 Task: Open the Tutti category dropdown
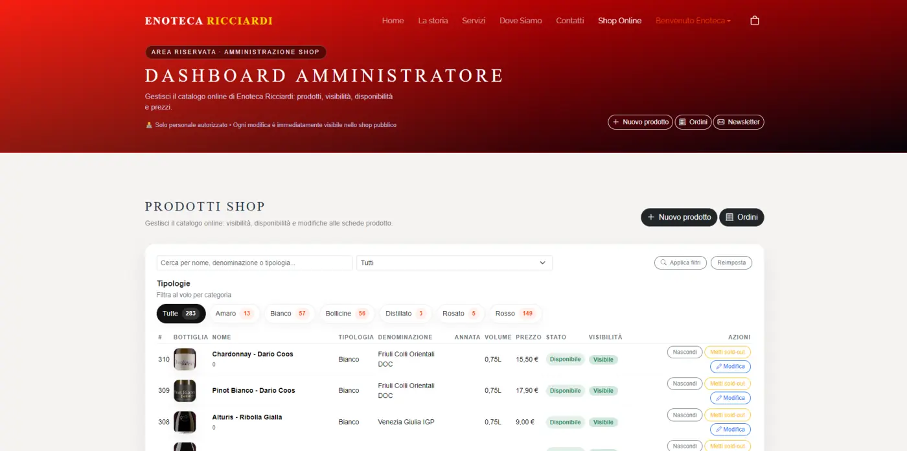point(454,262)
